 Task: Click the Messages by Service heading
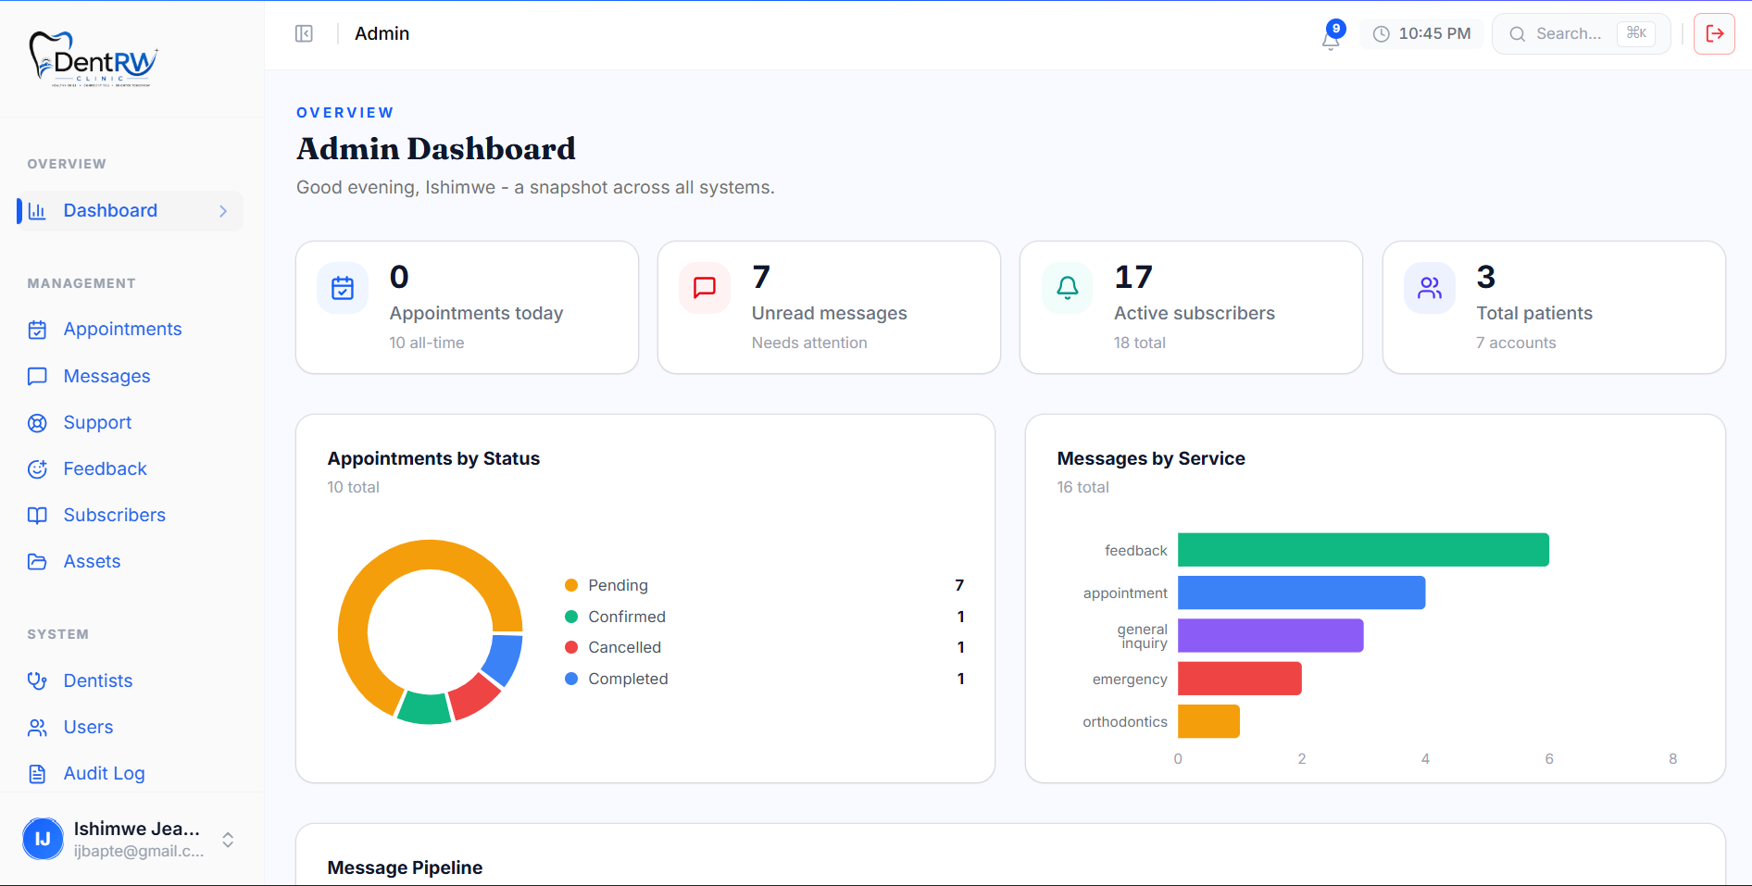pyautogui.click(x=1151, y=458)
